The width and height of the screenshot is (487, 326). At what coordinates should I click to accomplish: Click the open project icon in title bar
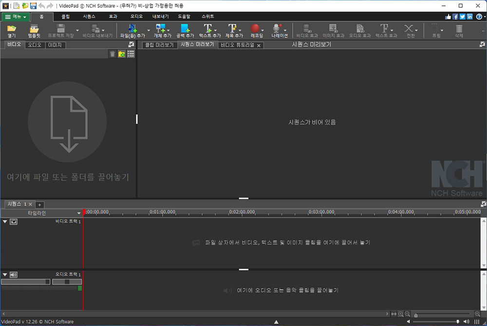25,5
